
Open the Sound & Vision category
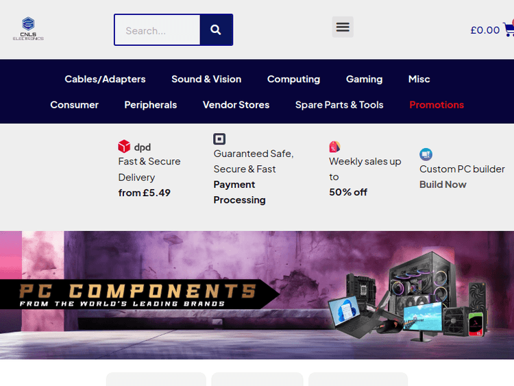click(206, 79)
